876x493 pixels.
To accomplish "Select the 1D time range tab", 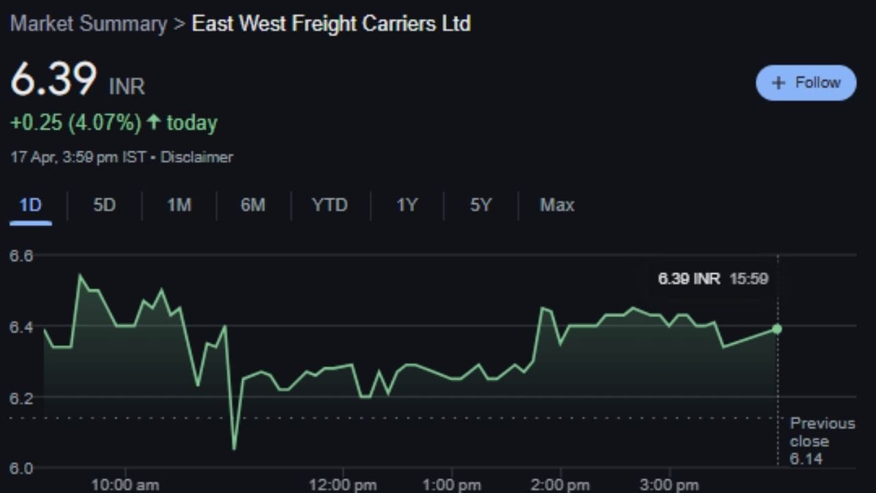I will coord(30,205).
